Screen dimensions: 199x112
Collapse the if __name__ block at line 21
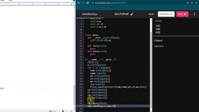pyautogui.click(x=83, y=59)
